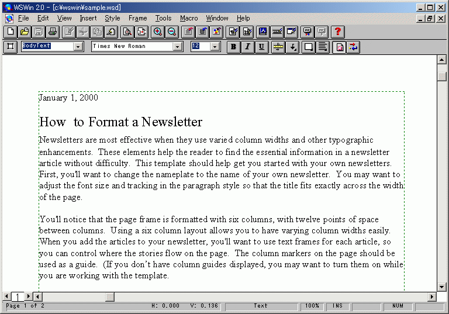The height and width of the screenshot is (314, 449).
Task: Print the document with the printer icon
Action: 53,32
